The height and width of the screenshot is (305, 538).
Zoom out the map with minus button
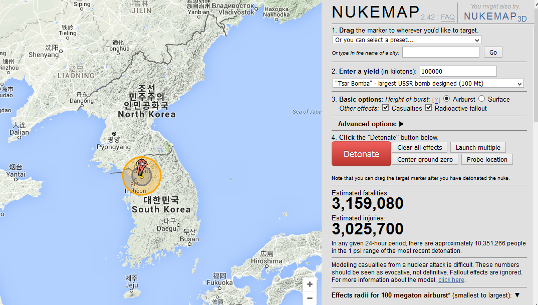pos(310,298)
